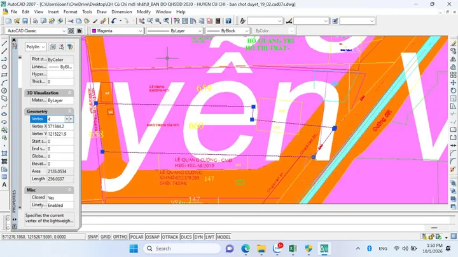Toggle OSNAP in status bar
This screenshot has height=257, width=458.
[153, 237]
